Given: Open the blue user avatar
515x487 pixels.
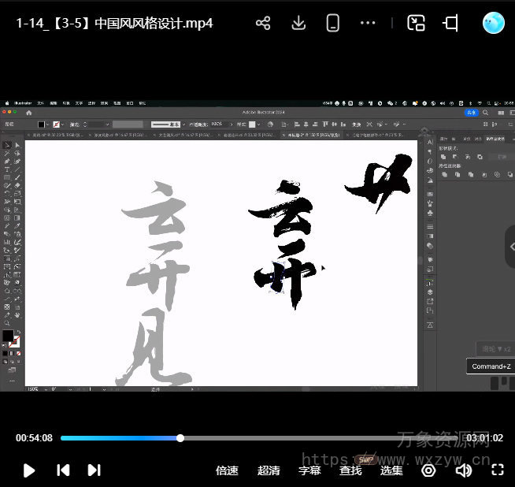Looking at the screenshot, I should point(494,23).
